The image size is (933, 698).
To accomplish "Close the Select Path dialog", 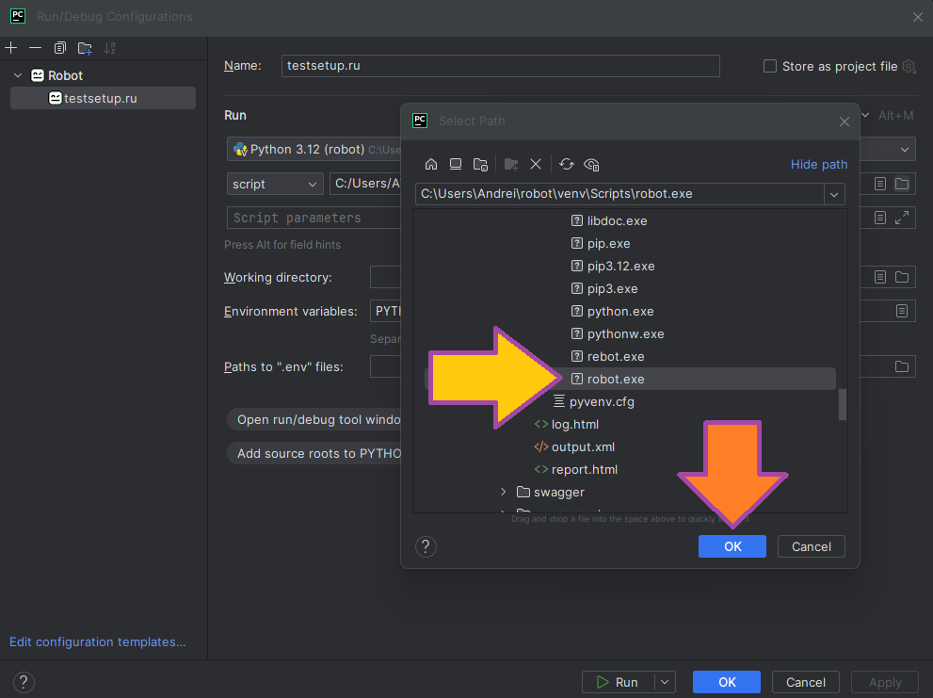I will click(x=845, y=122).
